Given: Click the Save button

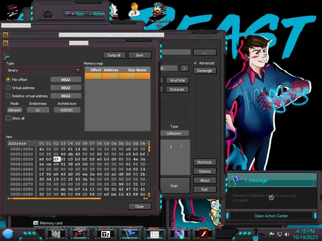Looking at the screenshot, I should click(139, 55).
